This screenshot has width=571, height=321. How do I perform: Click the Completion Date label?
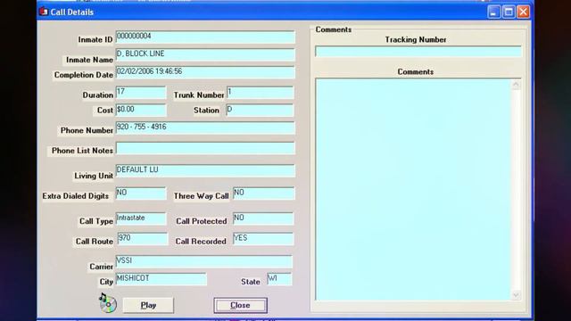coord(83,75)
